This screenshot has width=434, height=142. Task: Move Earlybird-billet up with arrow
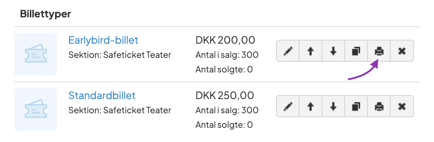[311, 51]
